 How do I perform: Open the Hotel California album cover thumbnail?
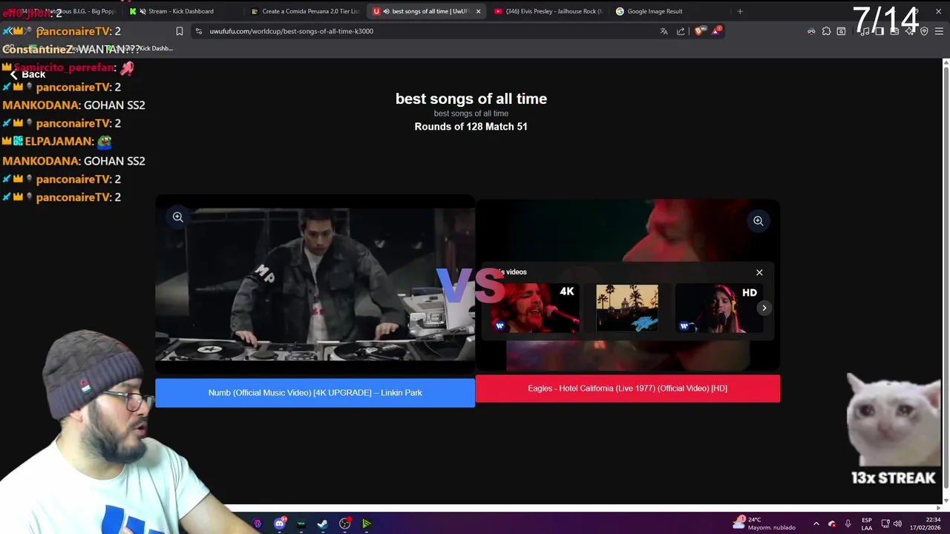point(626,308)
